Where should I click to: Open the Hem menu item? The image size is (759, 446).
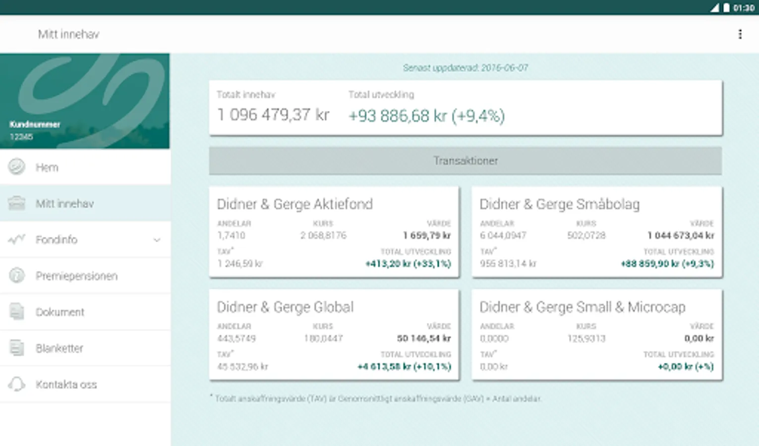click(85, 167)
